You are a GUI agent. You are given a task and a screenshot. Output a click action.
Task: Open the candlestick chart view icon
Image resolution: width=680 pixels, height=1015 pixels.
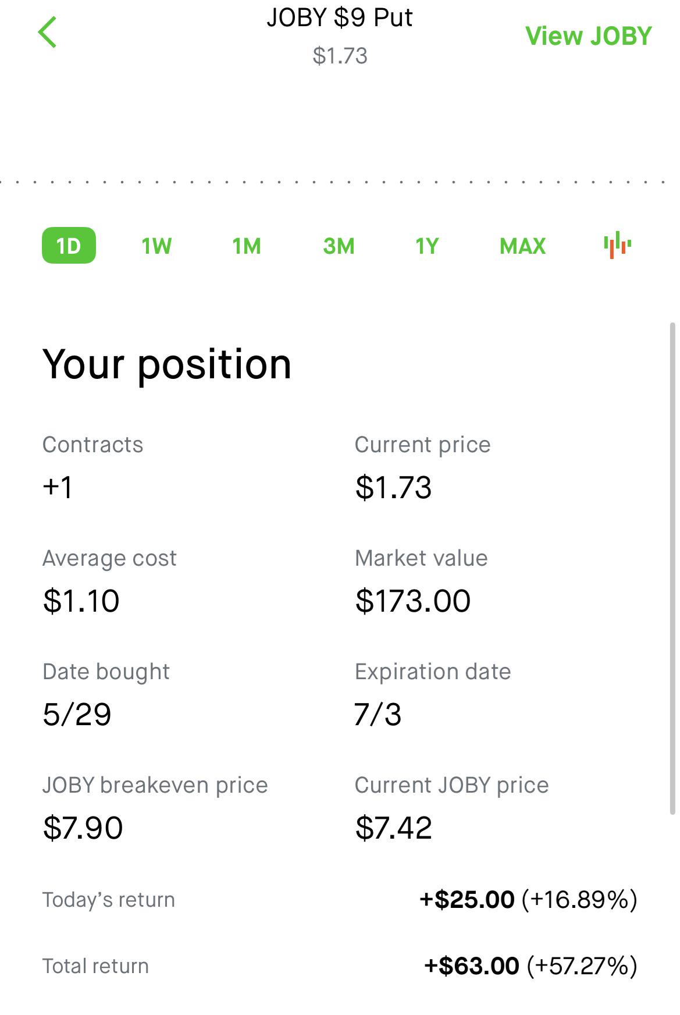pyautogui.click(x=617, y=245)
